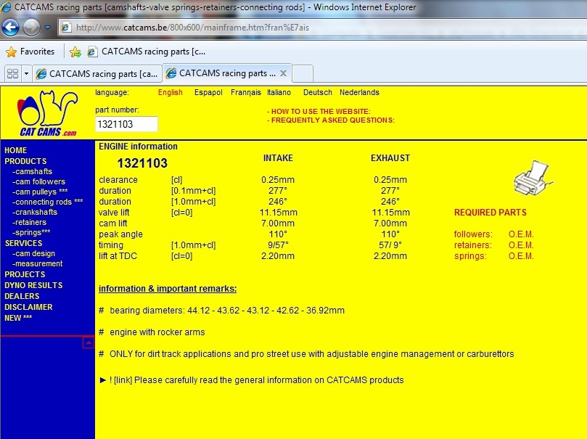This screenshot has width=587, height=439.
Task: Open the Quick Tabs grid icon
Action: [12, 73]
